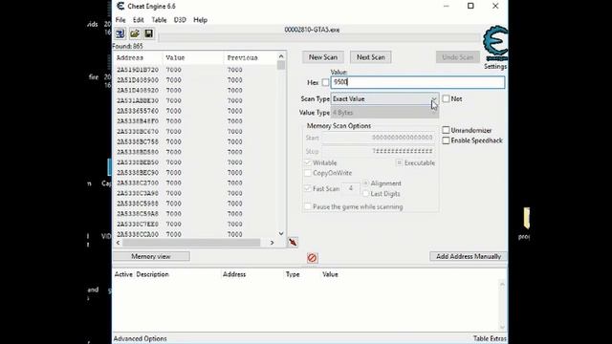This screenshot has height=344, width=612.
Task: Check Pause the game while scanning
Action: (308, 206)
